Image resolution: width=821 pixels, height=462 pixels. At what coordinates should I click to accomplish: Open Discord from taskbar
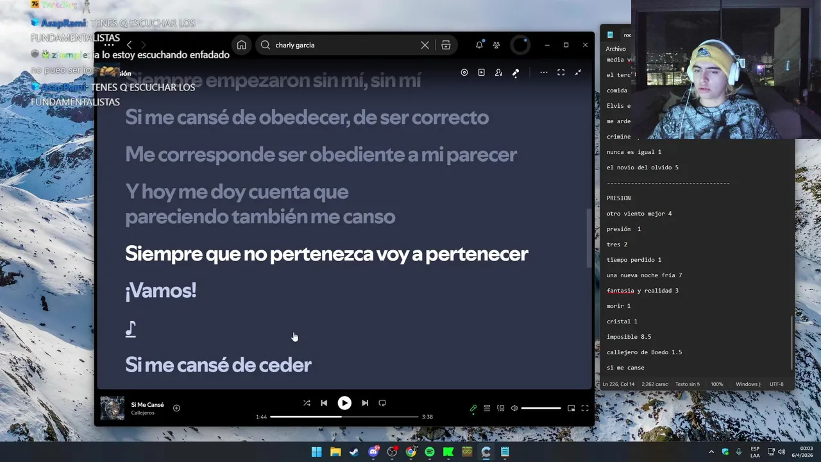373,452
